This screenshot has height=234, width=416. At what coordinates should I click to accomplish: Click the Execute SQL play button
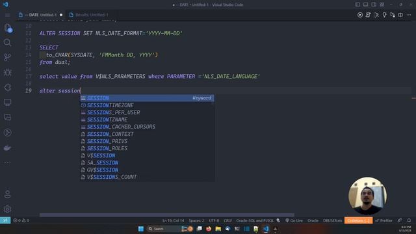(x=360, y=15)
